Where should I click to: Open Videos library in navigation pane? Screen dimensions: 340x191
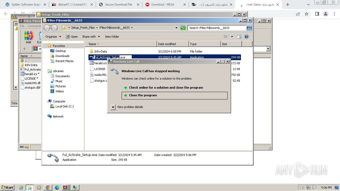point(59,91)
